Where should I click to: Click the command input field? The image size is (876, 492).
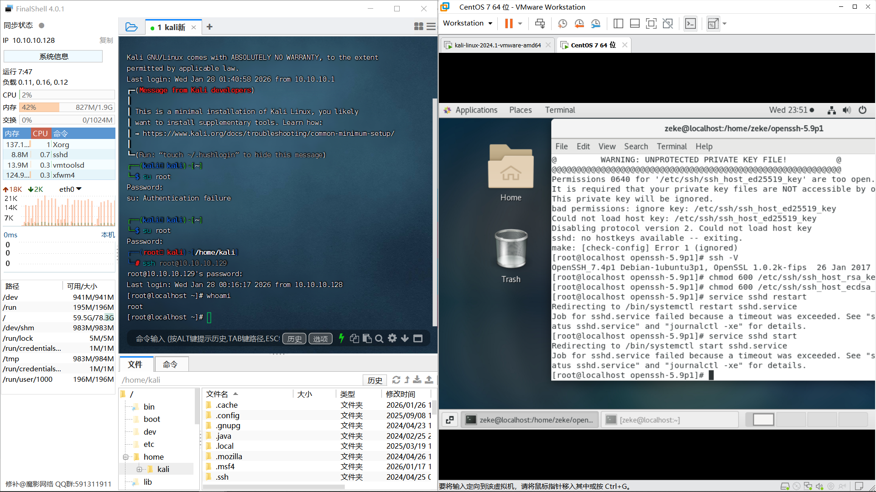(208, 338)
